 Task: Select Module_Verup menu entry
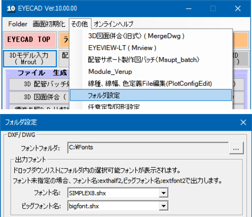(x=151, y=72)
